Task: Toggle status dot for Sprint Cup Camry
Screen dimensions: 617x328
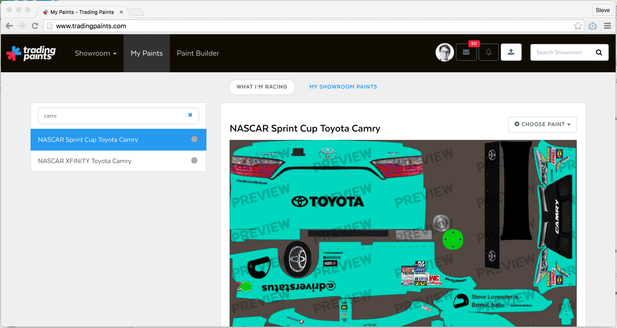Action: click(x=194, y=139)
